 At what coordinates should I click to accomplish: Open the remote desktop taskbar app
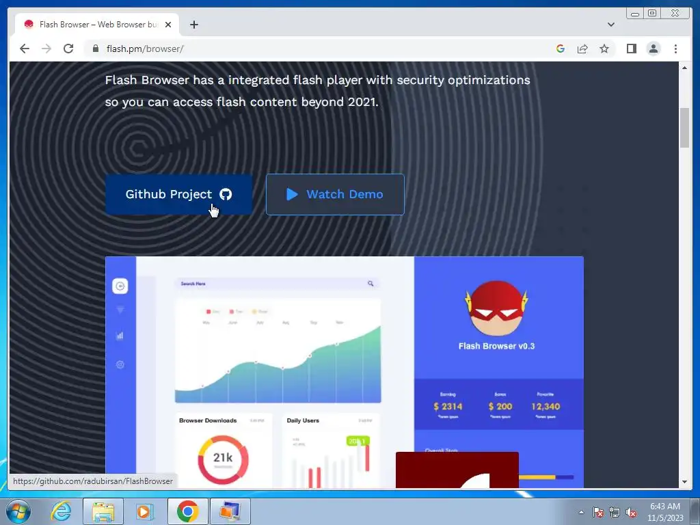(x=230, y=511)
